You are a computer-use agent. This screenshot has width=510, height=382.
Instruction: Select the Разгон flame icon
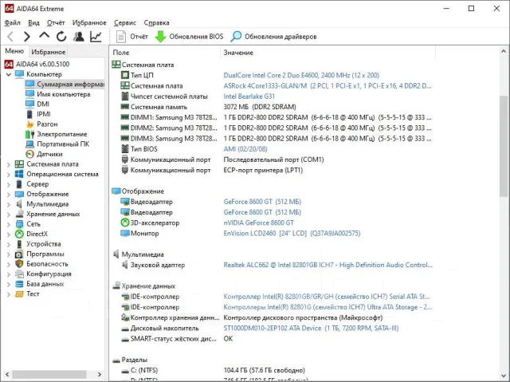[x=29, y=124]
